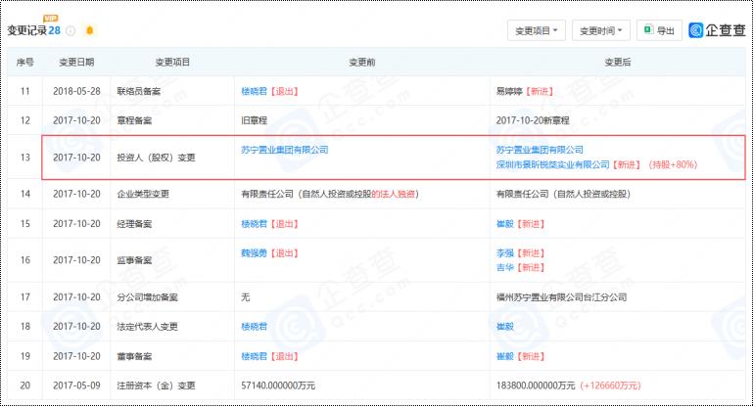Open 崔毅 link in 经理备案 row
This screenshot has width=754, height=407.
tap(505, 224)
